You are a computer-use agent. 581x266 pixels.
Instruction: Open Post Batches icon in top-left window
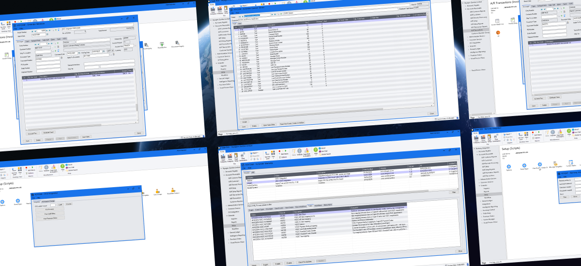pos(161,44)
